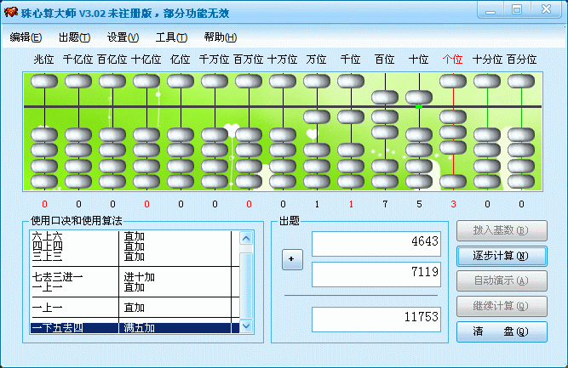Viewport: 568px width, 368px height.
Task: Click the first operand field showing 4643
Action: pyautogui.click(x=376, y=244)
